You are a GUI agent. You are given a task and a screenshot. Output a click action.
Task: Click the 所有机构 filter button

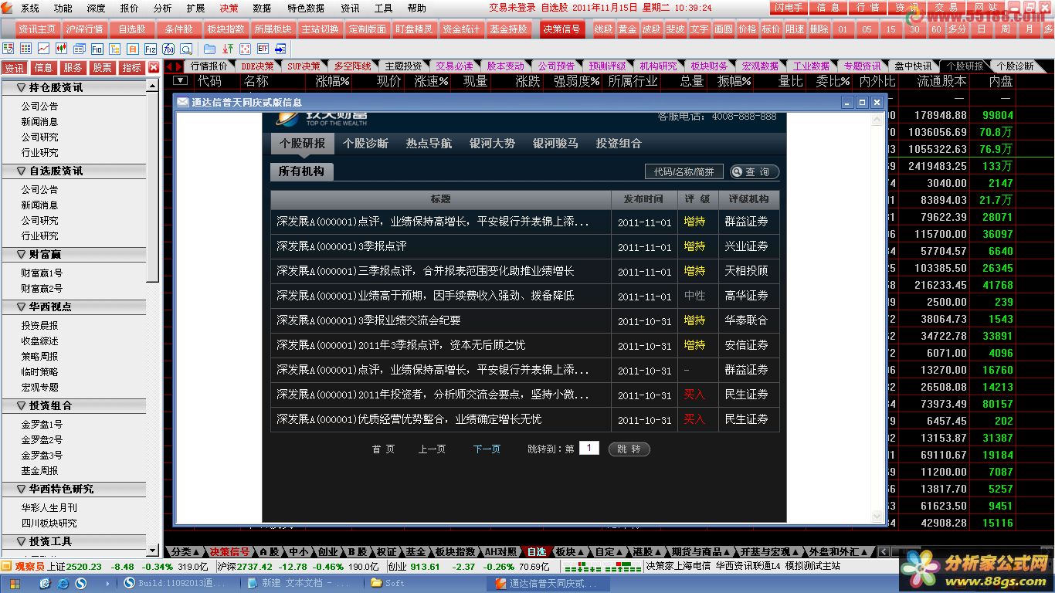tap(301, 171)
